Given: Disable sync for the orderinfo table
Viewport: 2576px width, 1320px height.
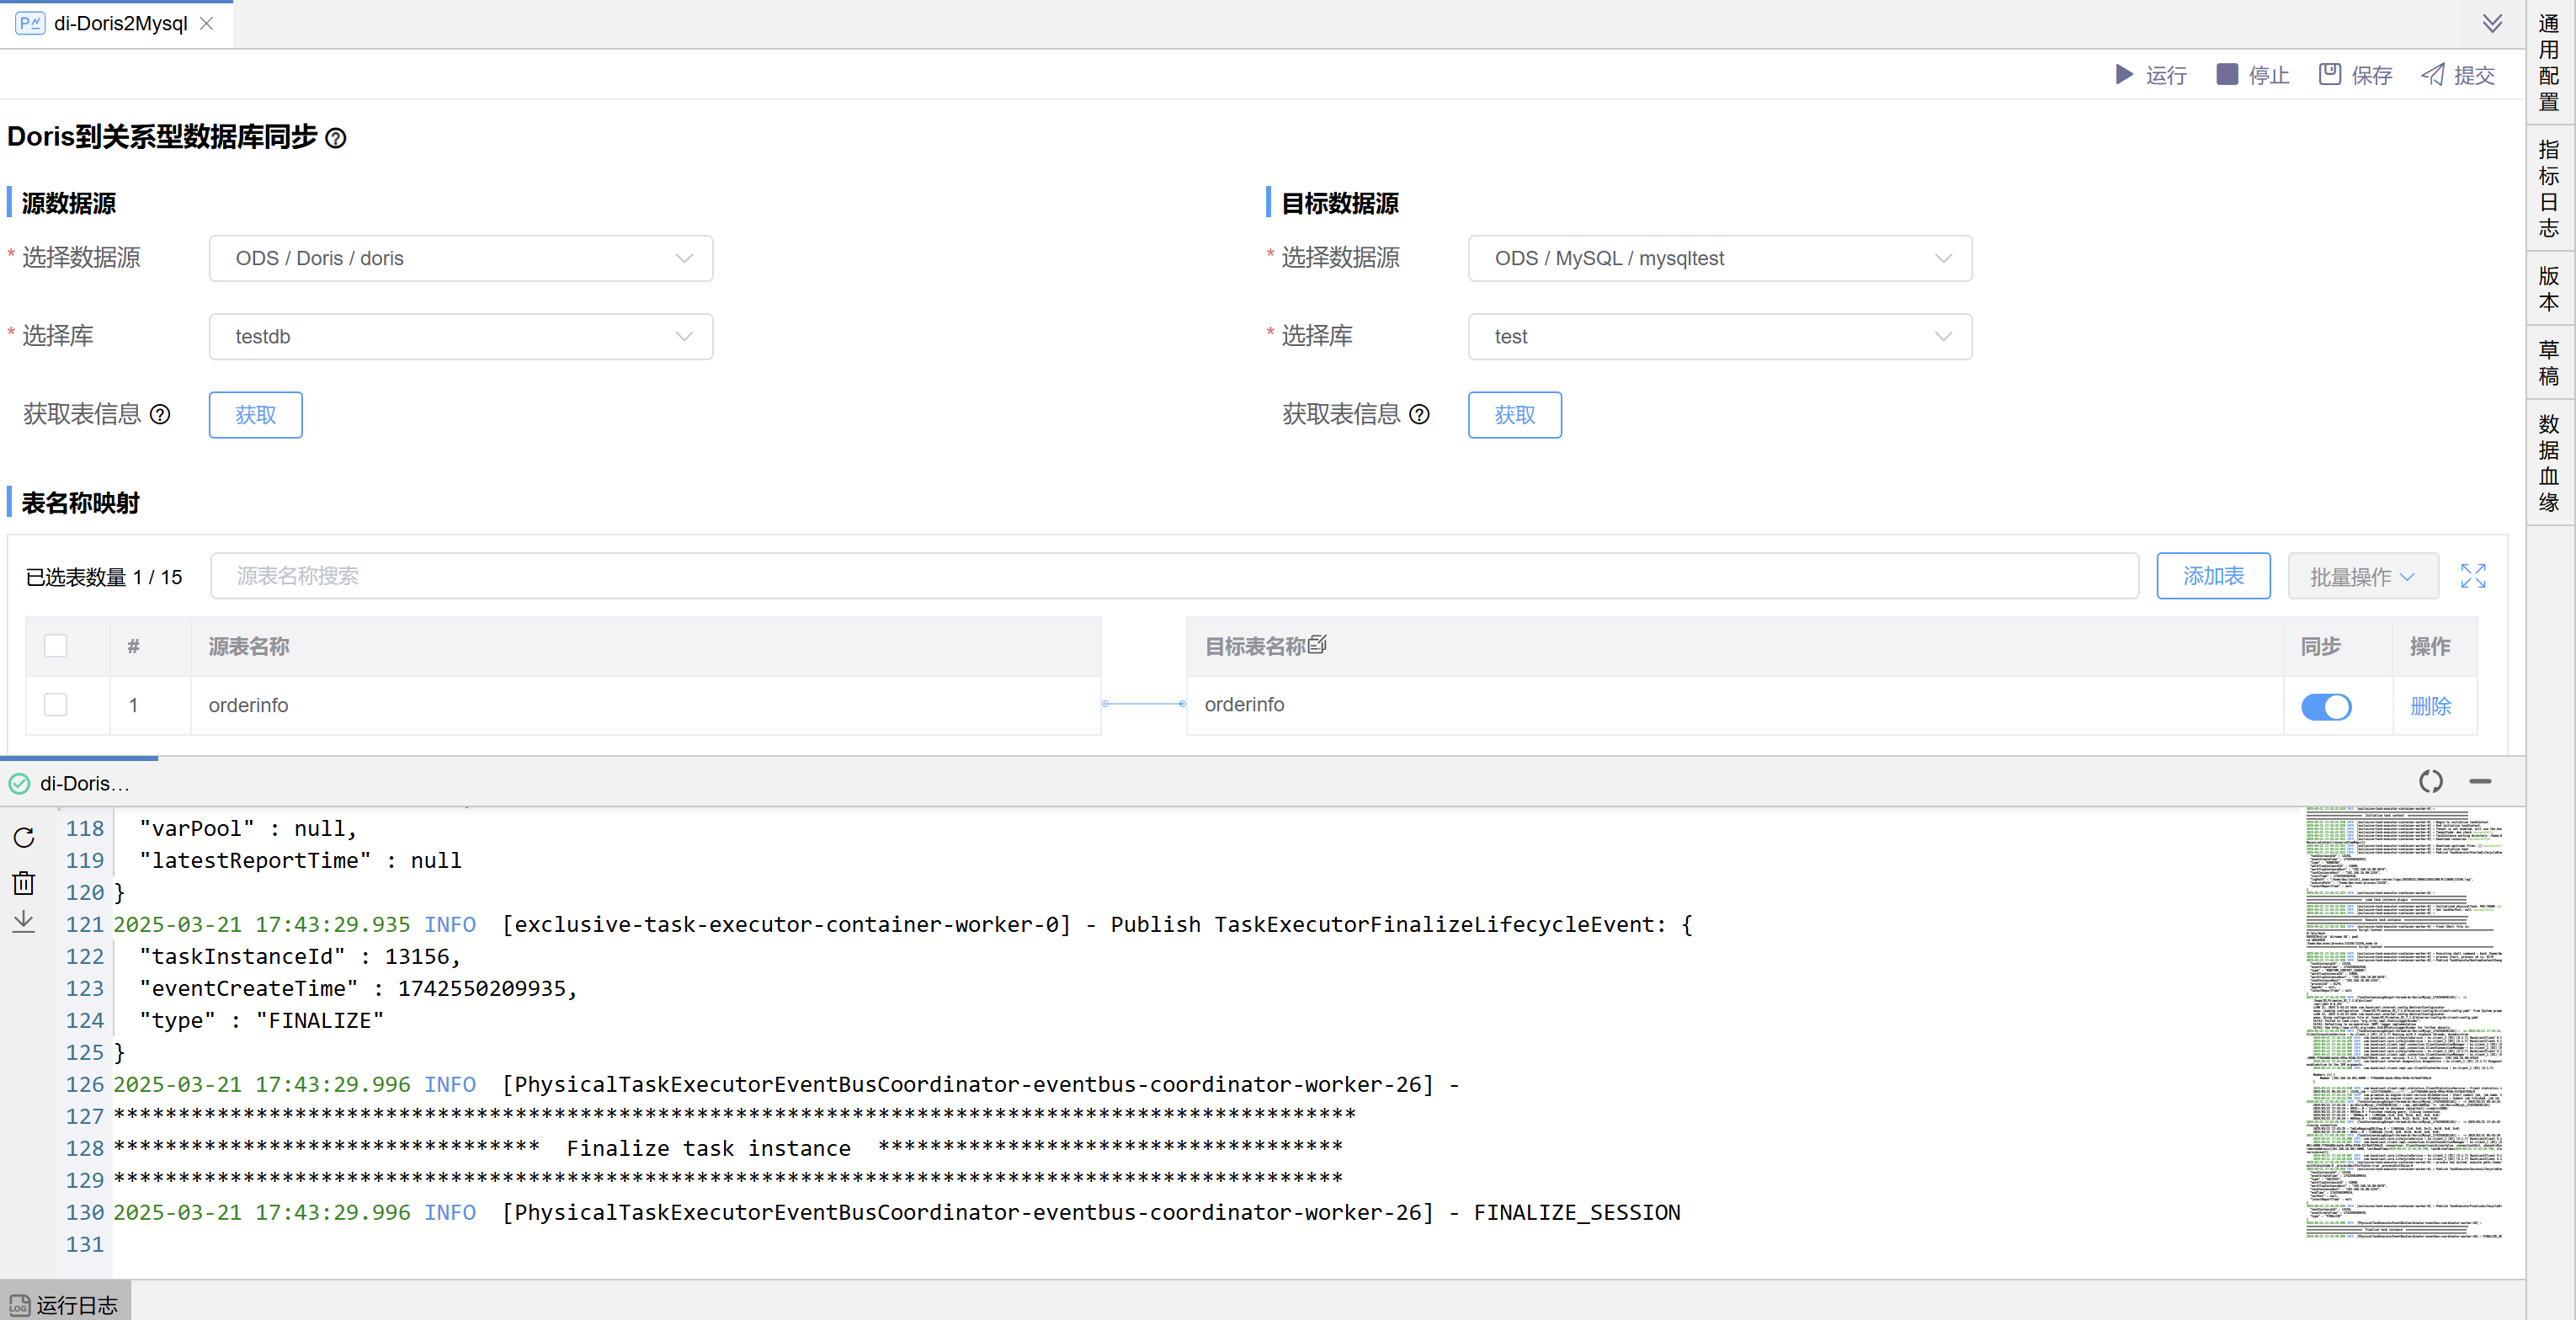Looking at the screenshot, I should 2327,706.
